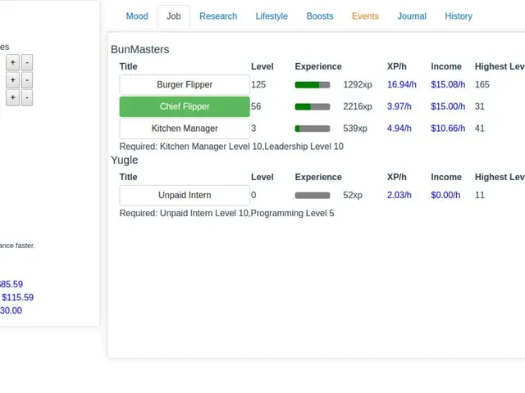The width and height of the screenshot is (525, 393).
Task: Switch to the Mood tab
Action: pos(137,16)
